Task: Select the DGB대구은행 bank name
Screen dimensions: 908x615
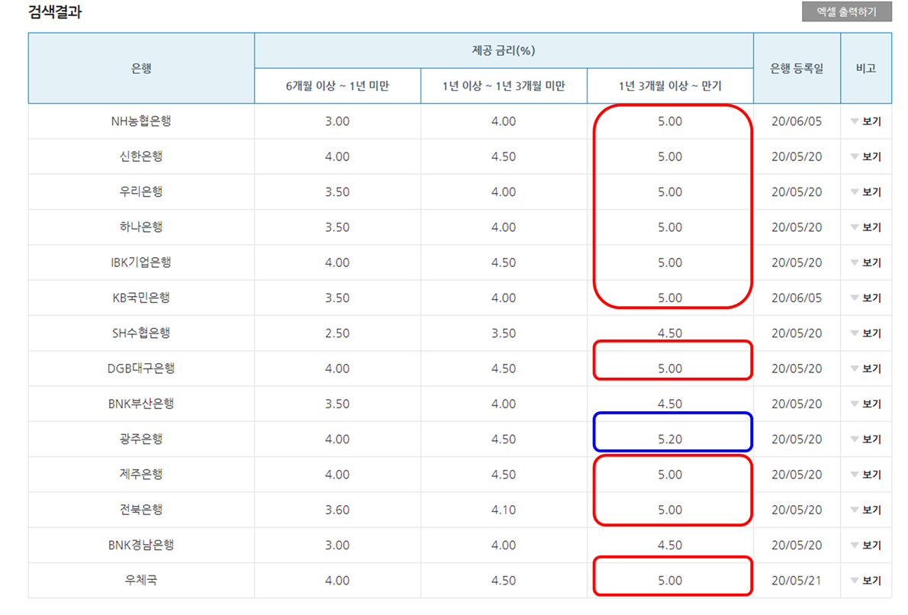Action: (x=140, y=369)
